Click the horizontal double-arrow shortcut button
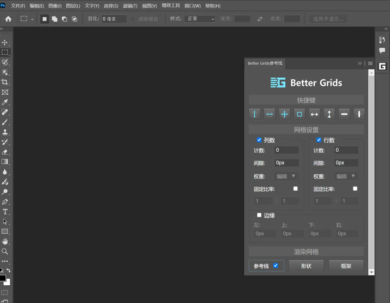The image size is (390, 303). tap(315, 114)
